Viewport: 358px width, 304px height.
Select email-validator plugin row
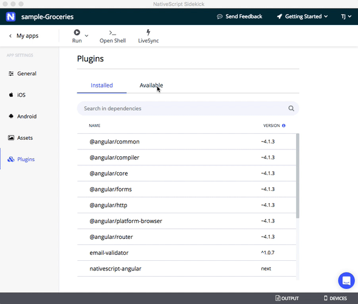pyautogui.click(x=187, y=252)
